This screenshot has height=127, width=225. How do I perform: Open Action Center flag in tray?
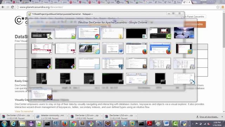[197, 124]
